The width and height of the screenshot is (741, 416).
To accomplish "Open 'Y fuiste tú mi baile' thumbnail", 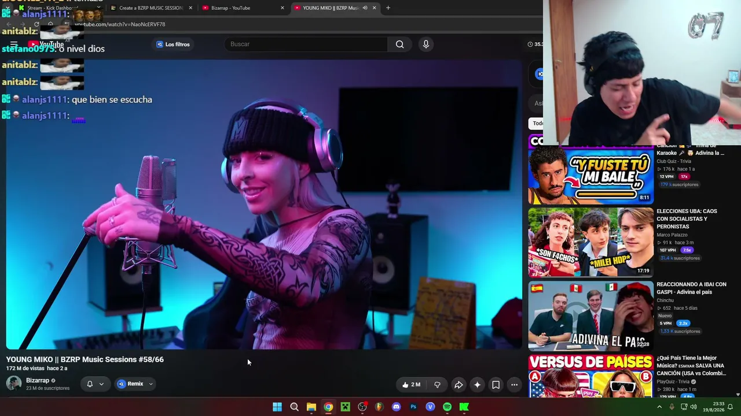I will (590, 170).
